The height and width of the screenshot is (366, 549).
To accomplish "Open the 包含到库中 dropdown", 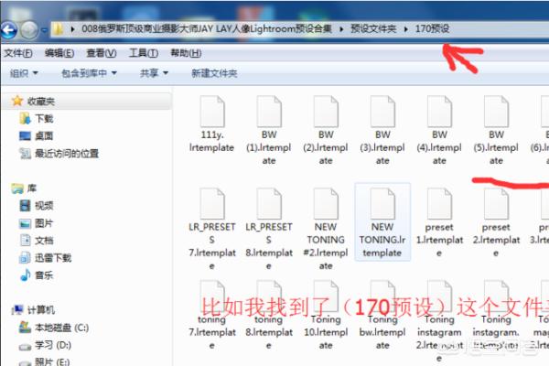I will (x=89, y=73).
